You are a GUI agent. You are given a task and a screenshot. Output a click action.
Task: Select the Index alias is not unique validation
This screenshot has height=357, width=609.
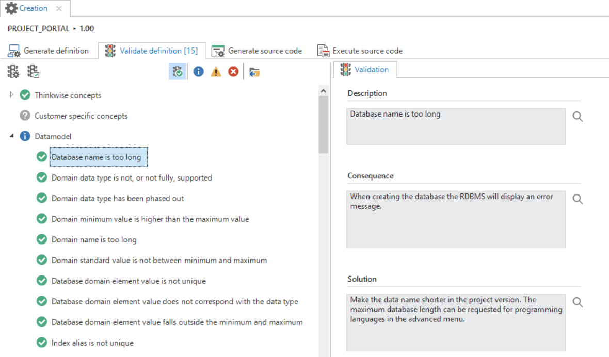92,343
